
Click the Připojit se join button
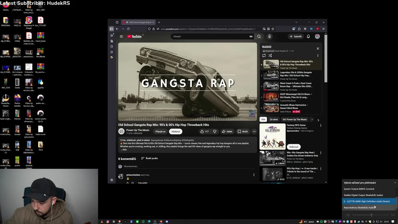pos(160,132)
